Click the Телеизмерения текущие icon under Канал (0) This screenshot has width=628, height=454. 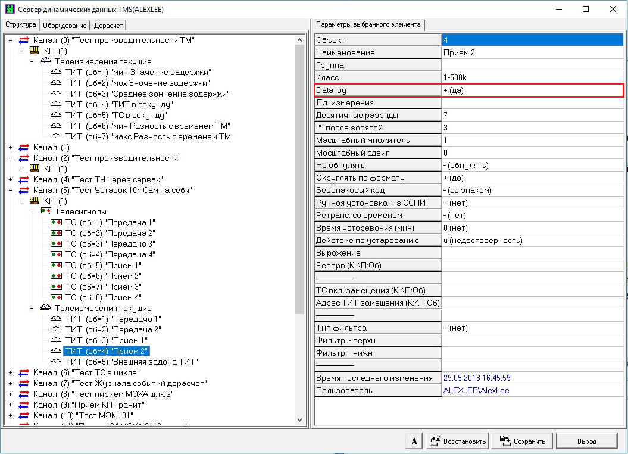(x=45, y=61)
